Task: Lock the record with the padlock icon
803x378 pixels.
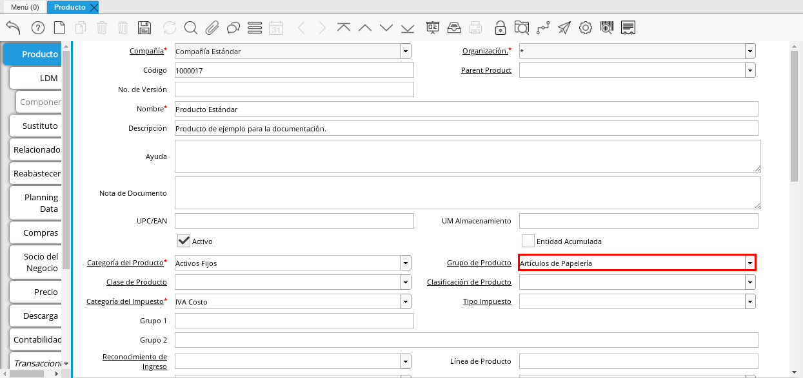Action: click(x=500, y=28)
